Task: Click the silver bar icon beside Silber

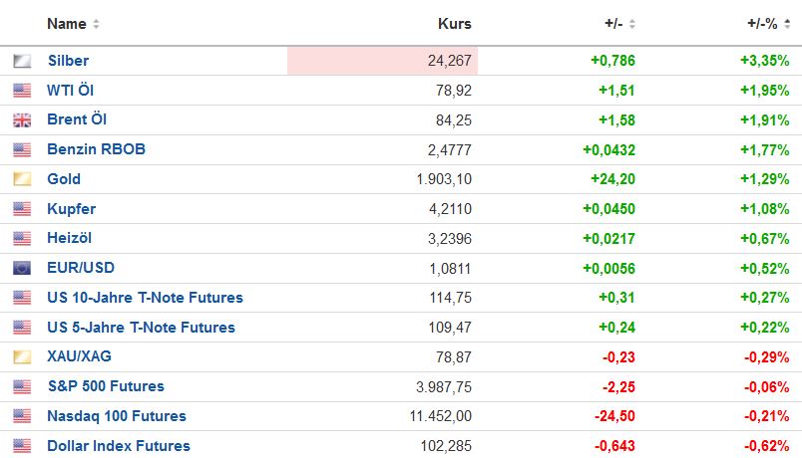Action: pyautogui.click(x=22, y=61)
